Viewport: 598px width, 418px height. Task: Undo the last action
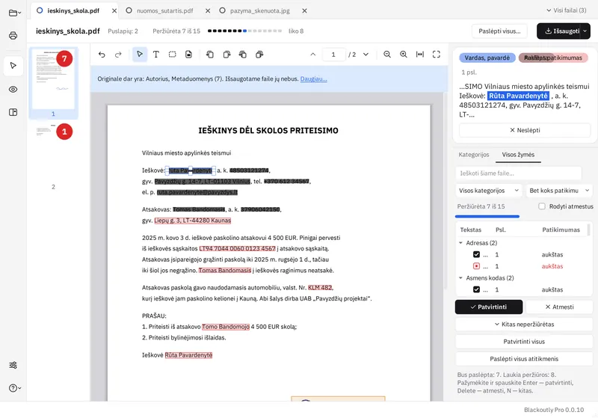pos(102,55)
